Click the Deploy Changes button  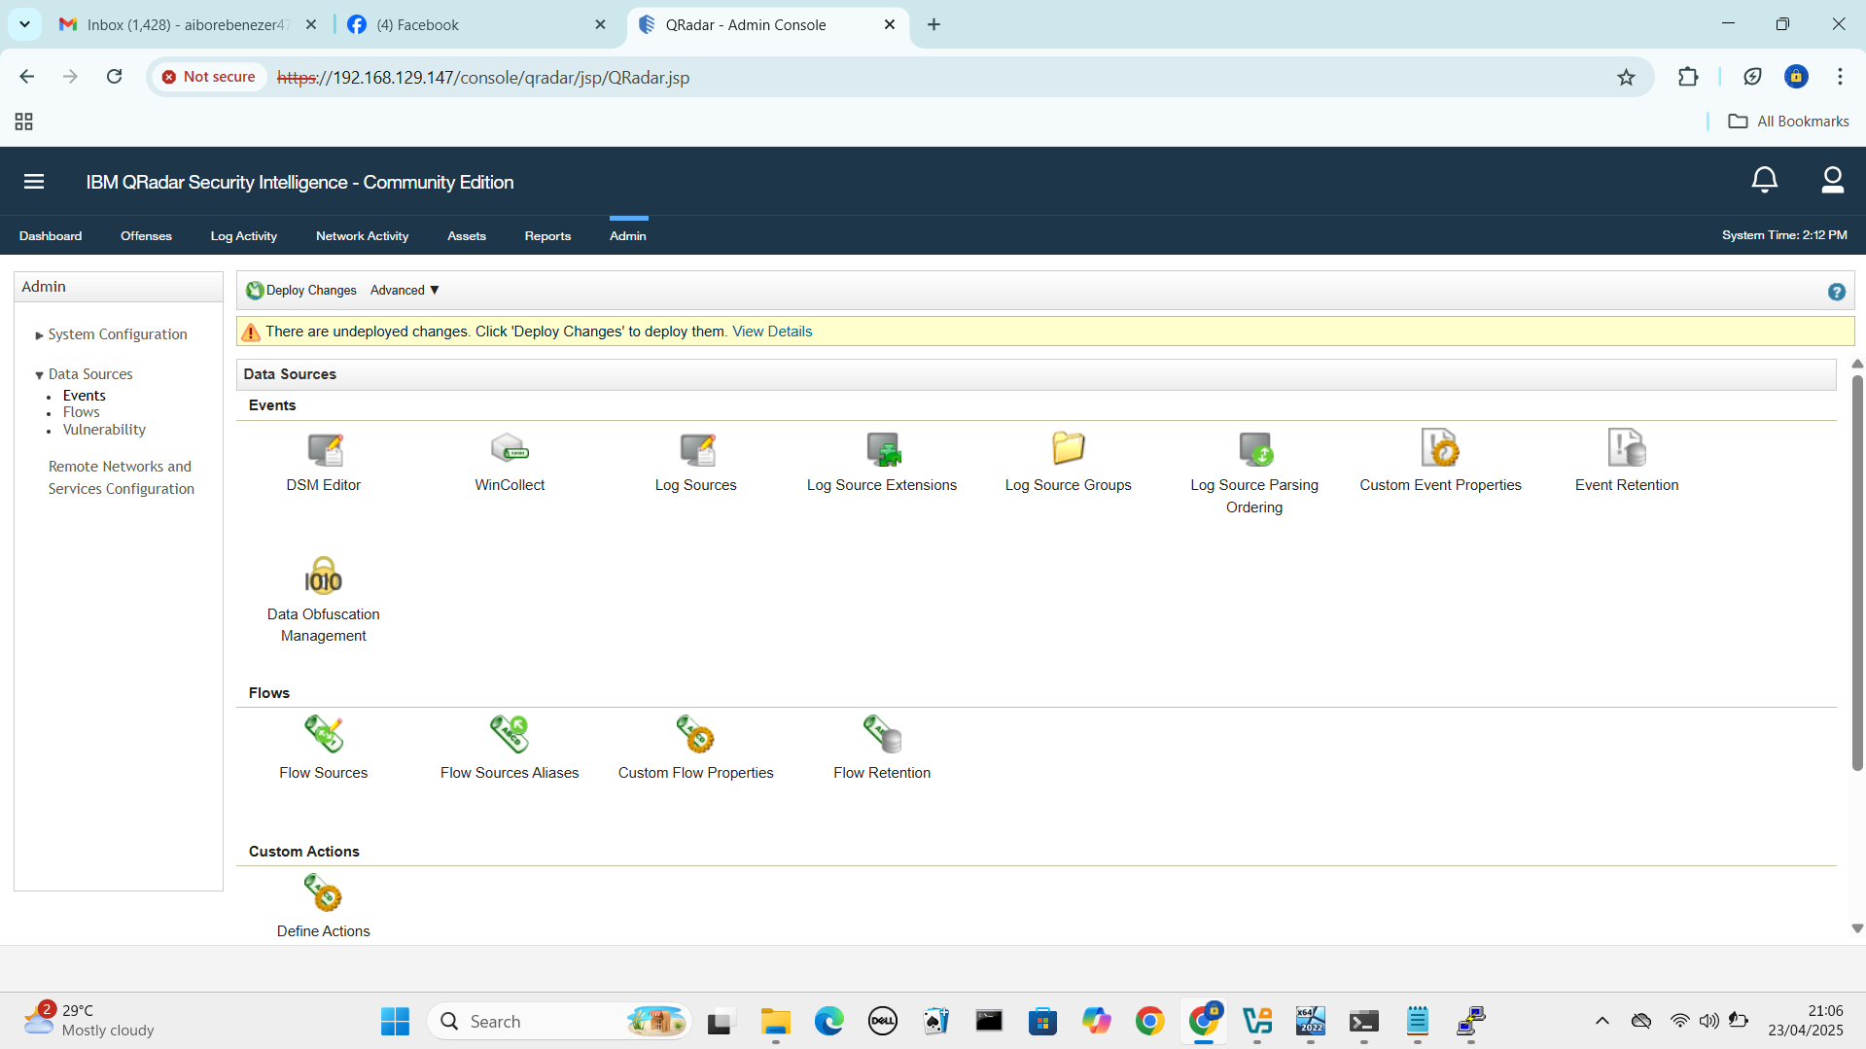point(301,291)
